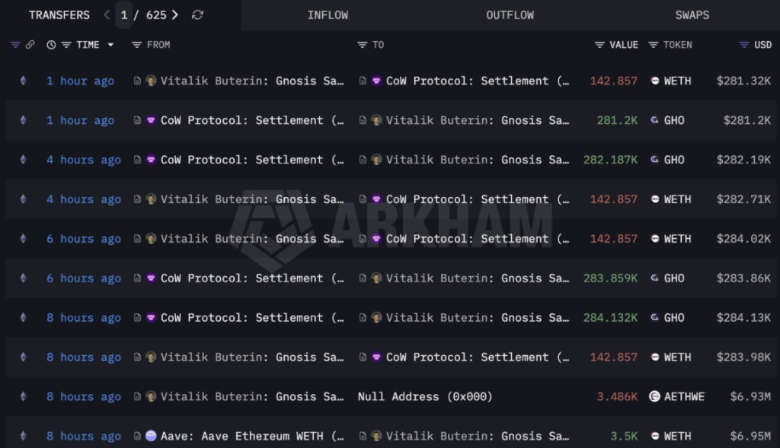
Task: Open the OUTFLOW transfers view
Action: pyautogui.click(x=510, y=14)
